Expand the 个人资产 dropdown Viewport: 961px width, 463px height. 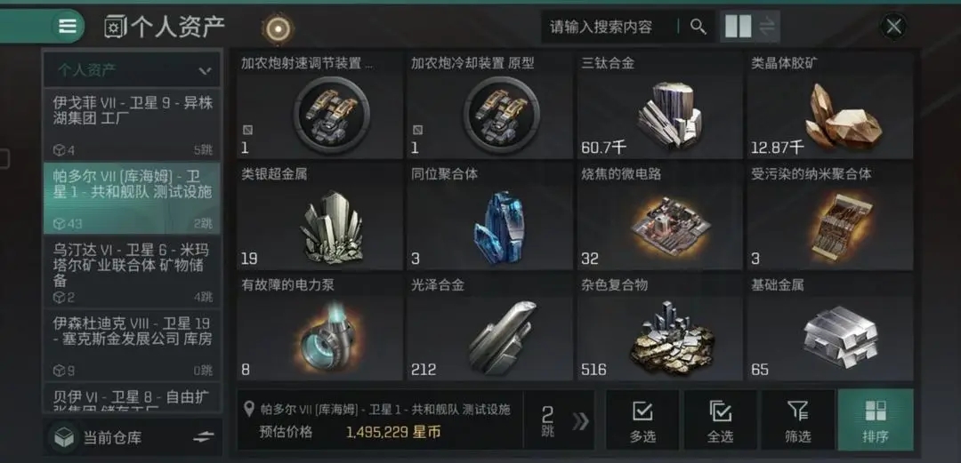click(131, 70)
